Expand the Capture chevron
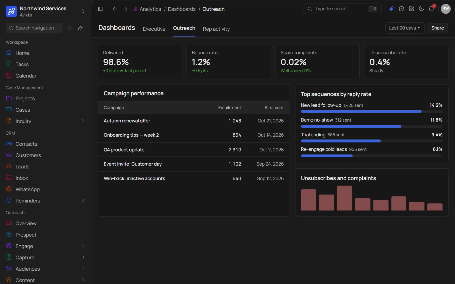Viewport: 455px width, 284px height. [83, 257]
